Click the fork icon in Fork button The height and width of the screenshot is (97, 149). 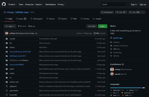(x=117, y=12)
